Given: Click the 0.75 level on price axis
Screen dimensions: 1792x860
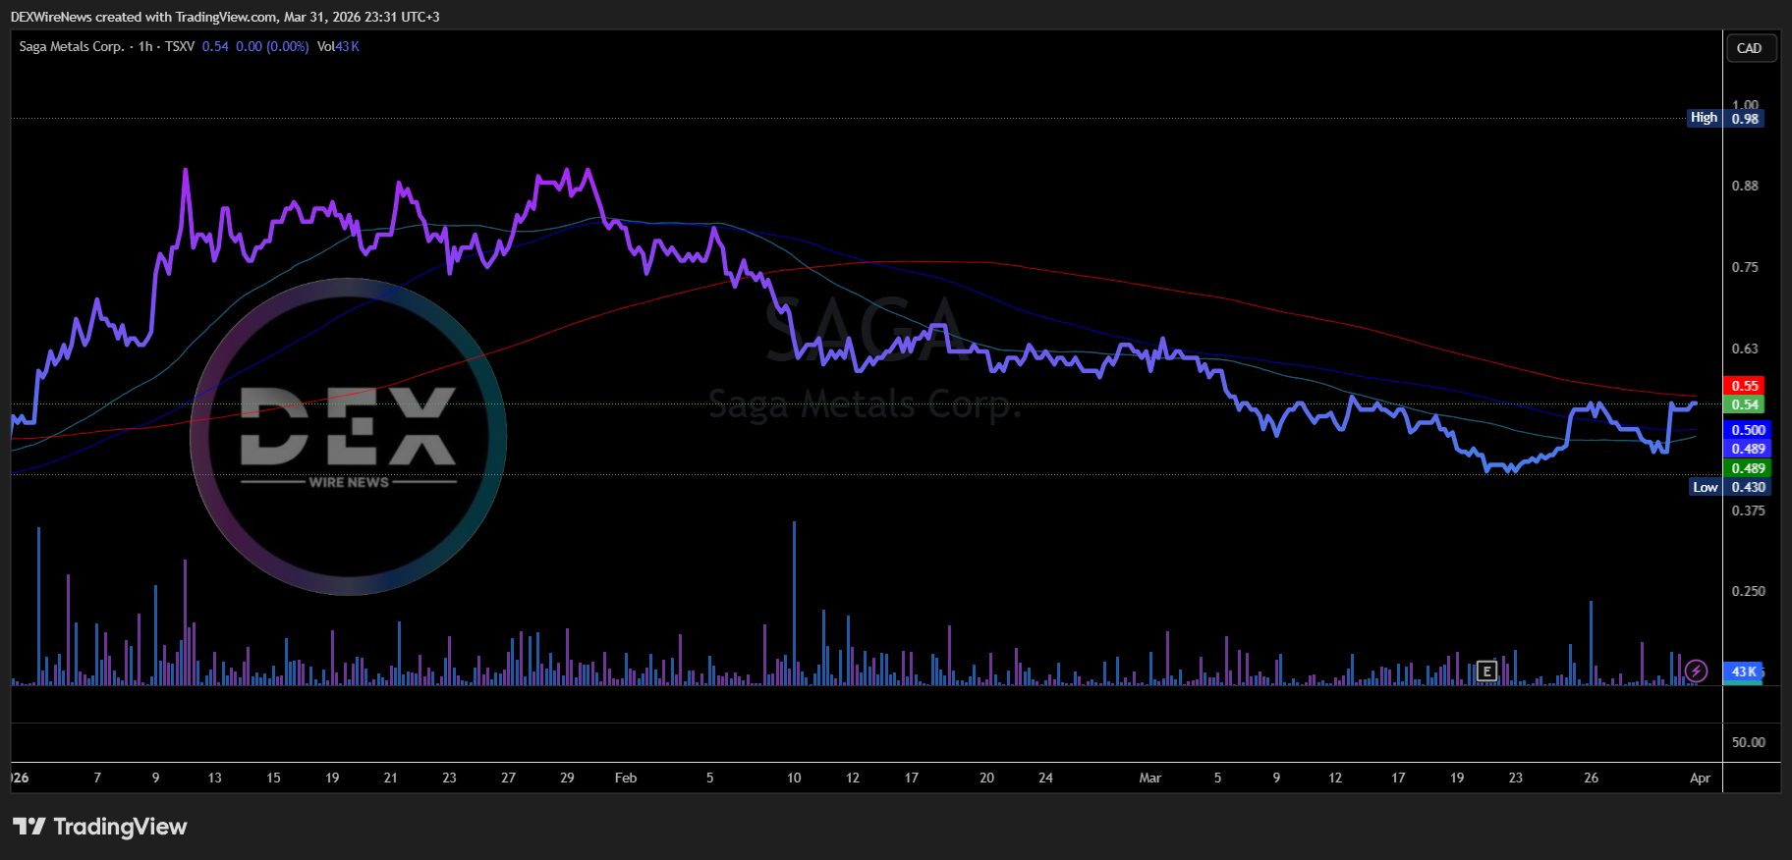Looking at the screenshot, I should tap(1745, 267).
